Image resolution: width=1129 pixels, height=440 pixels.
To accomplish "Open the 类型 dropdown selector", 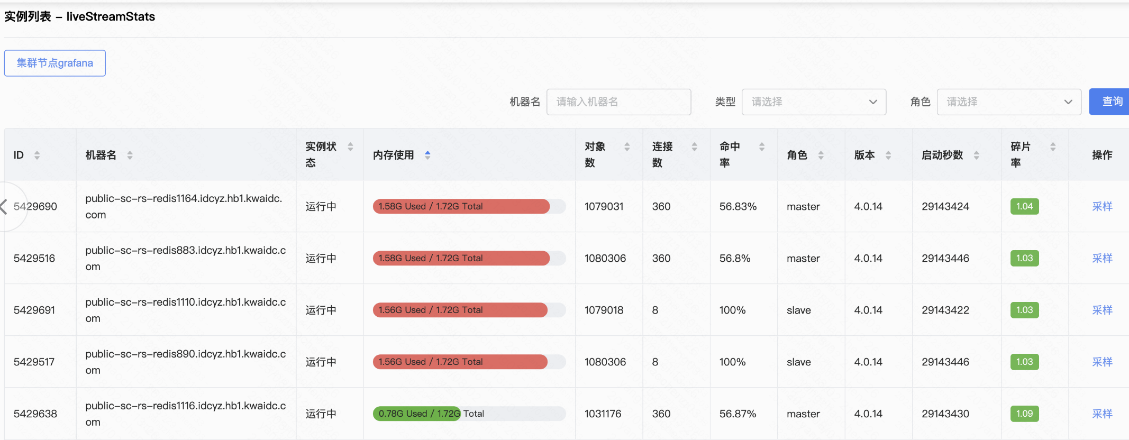I will coord(814,102).
